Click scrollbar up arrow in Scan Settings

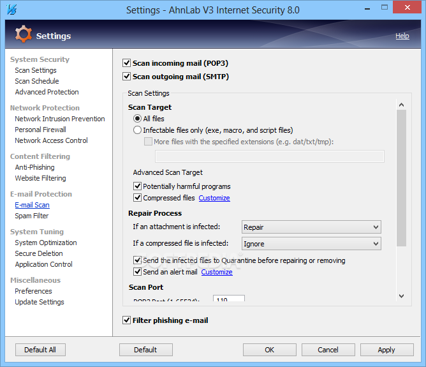click(402, 105)
